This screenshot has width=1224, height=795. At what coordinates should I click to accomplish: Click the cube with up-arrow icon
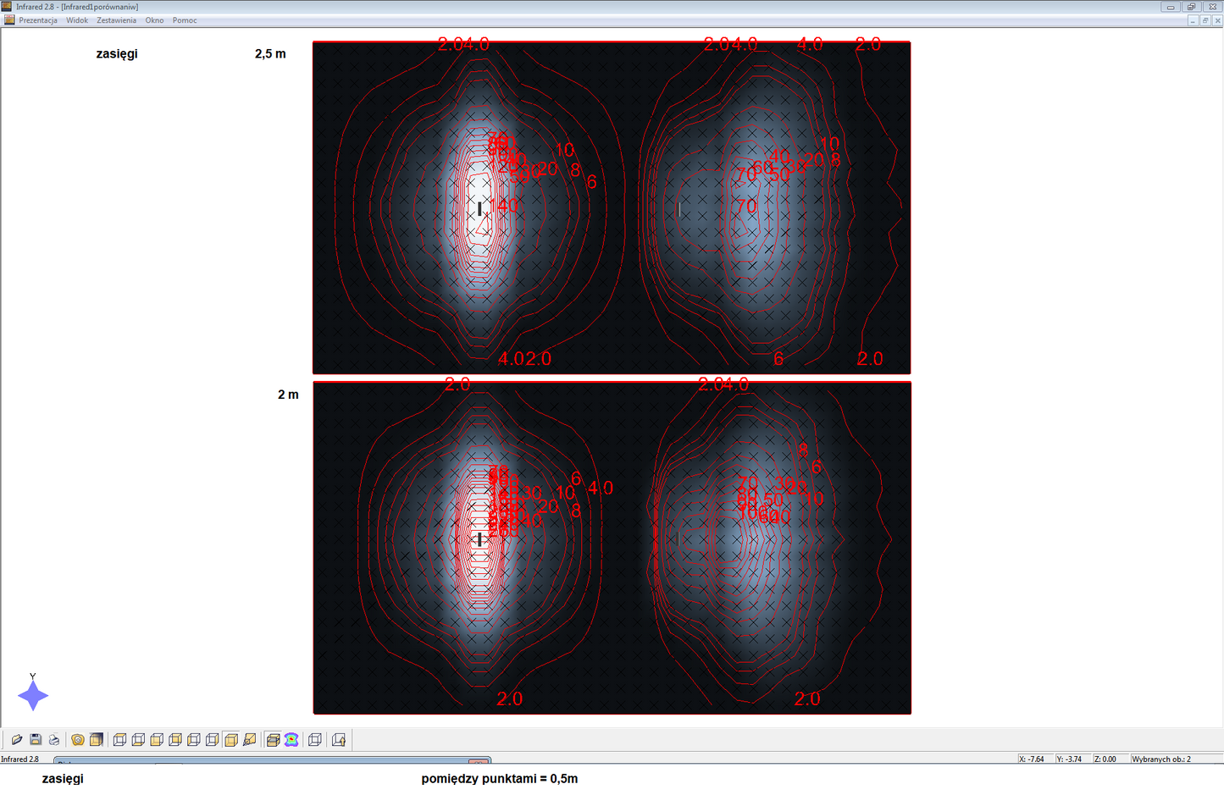[x=339, y=740]
